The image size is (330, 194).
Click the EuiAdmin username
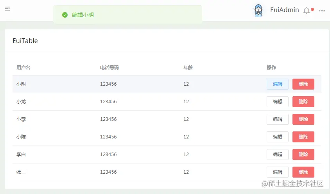(x=285, y=10)
